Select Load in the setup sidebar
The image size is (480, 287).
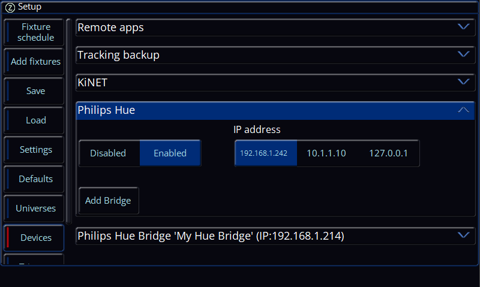pos(34,120)
